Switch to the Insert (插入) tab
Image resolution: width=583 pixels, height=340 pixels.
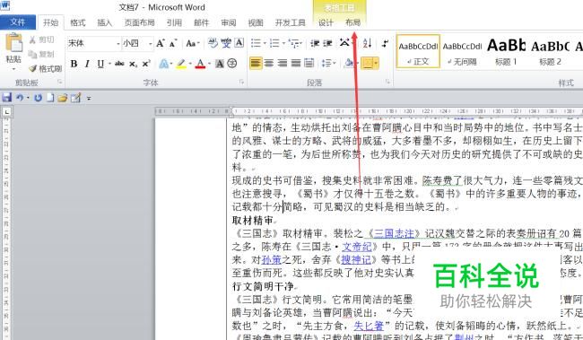(x=104, y=22)
